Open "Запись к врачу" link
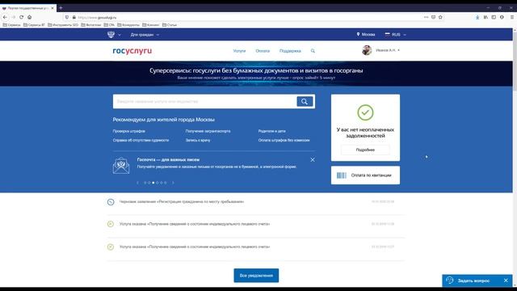Screen dimensions: 517x291 click(197, 140)
